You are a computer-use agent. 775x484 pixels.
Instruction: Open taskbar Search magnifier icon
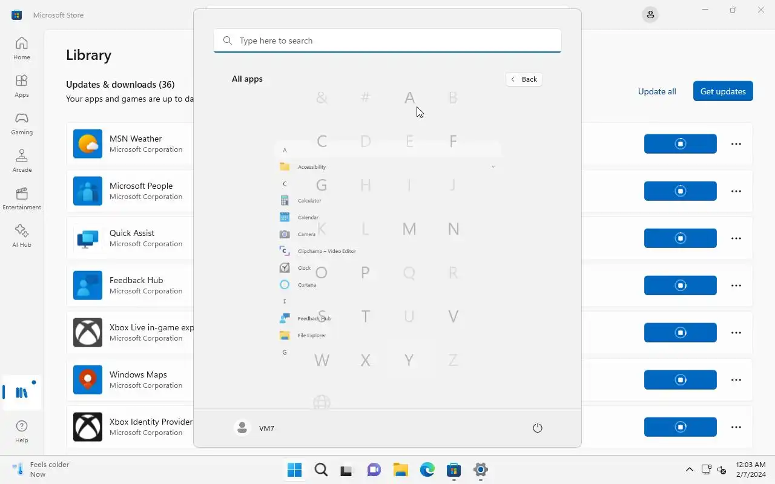tap(321, 469)
